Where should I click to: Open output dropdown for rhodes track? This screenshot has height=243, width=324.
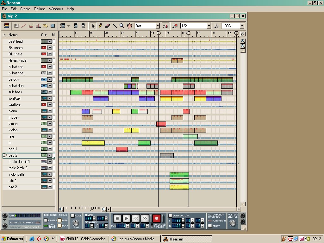click(x=50, y=117)
